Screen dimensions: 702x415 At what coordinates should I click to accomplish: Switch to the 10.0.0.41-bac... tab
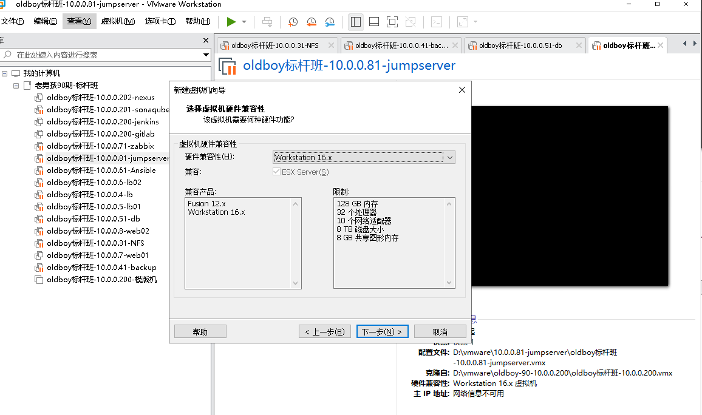point(401,46)
